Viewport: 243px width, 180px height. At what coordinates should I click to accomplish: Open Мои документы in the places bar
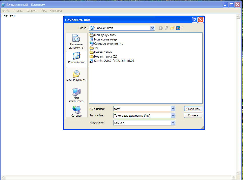(76, 76)
